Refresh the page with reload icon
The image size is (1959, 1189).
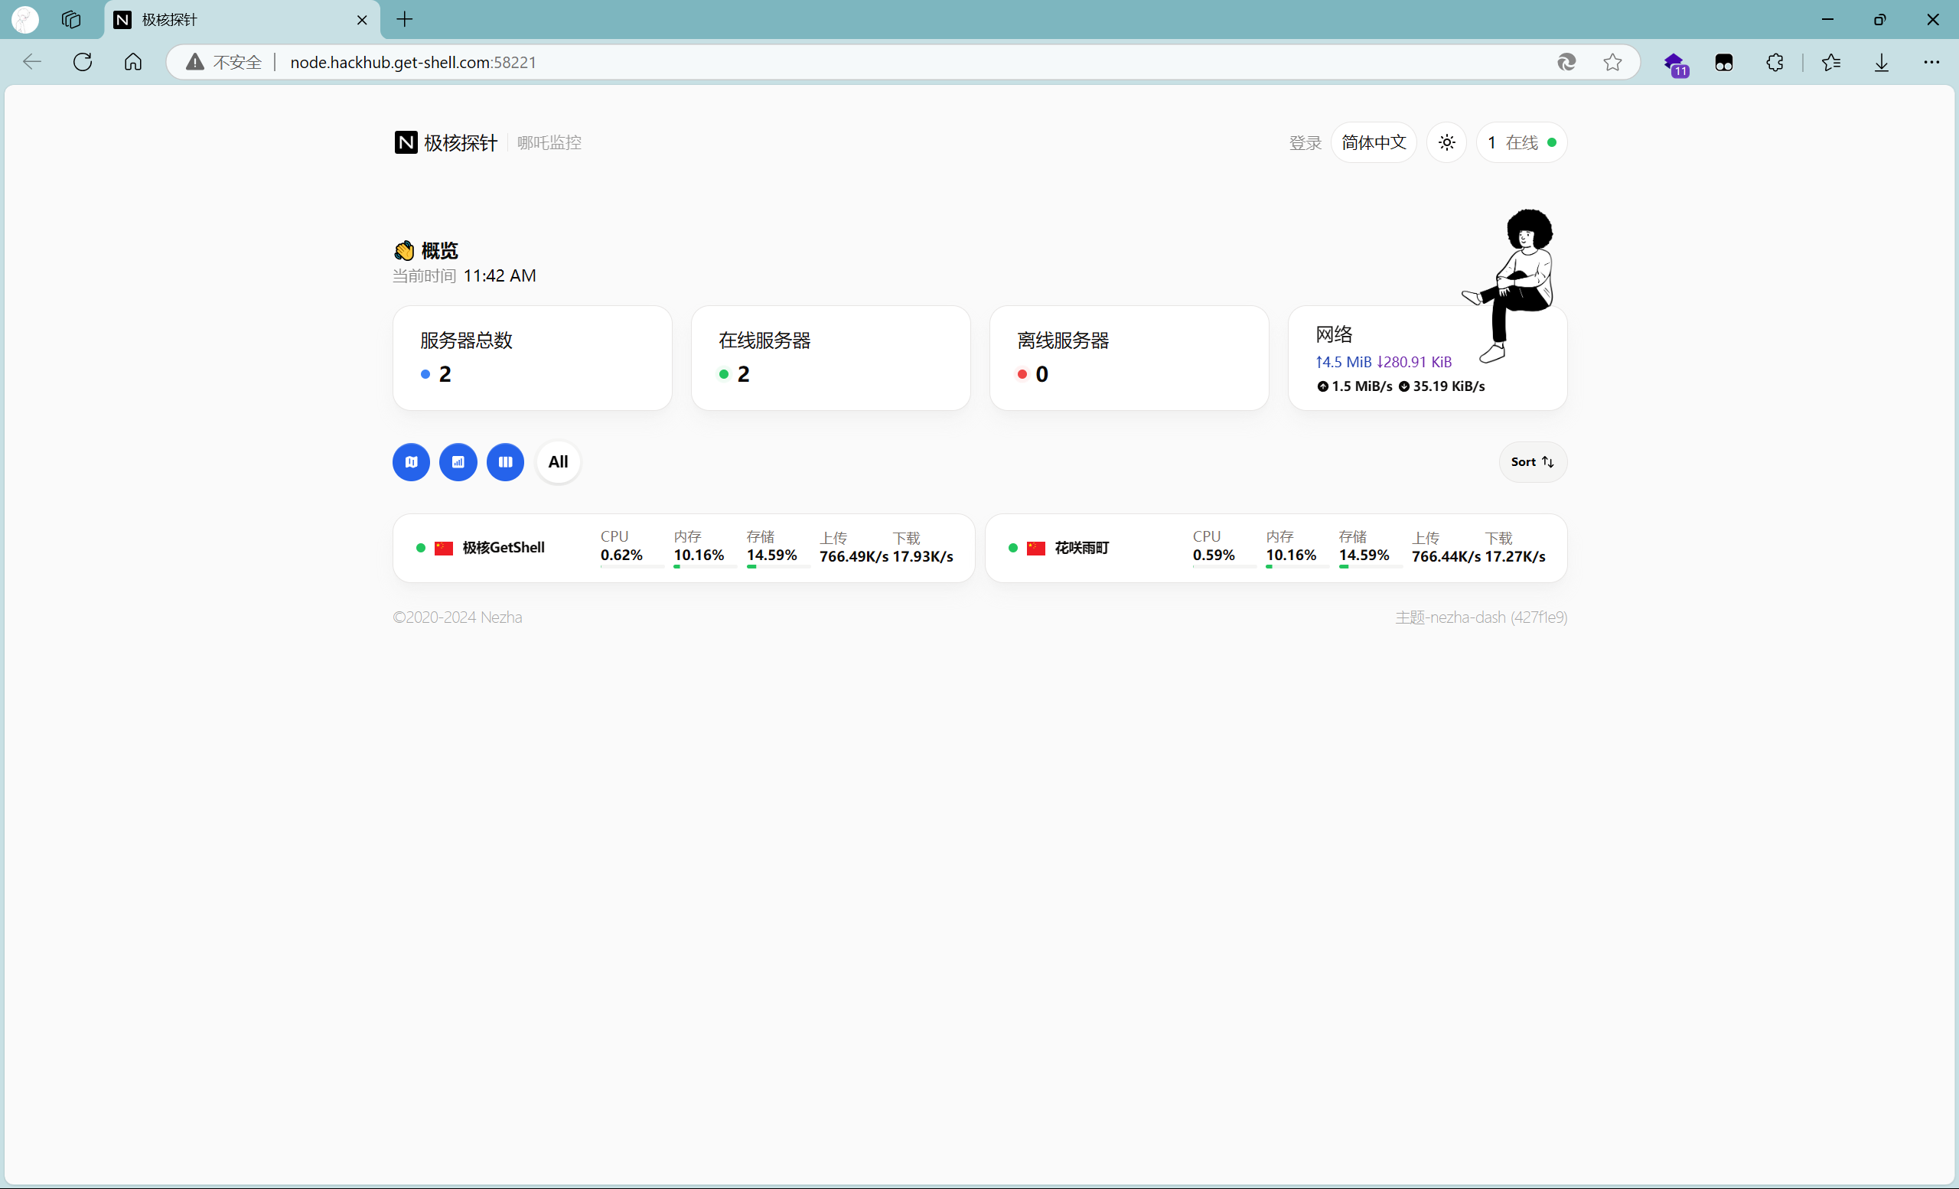pos(83,62)
